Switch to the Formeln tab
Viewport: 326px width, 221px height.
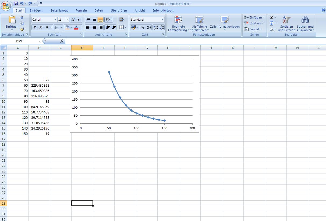81,10
